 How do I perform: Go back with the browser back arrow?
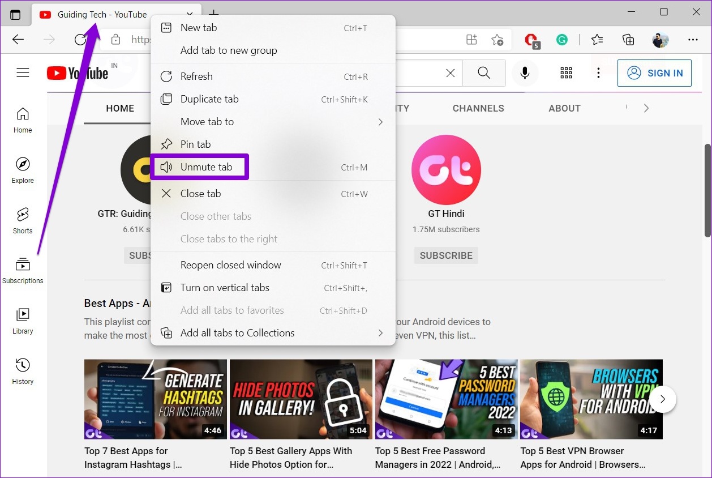(x=18, y=39)
